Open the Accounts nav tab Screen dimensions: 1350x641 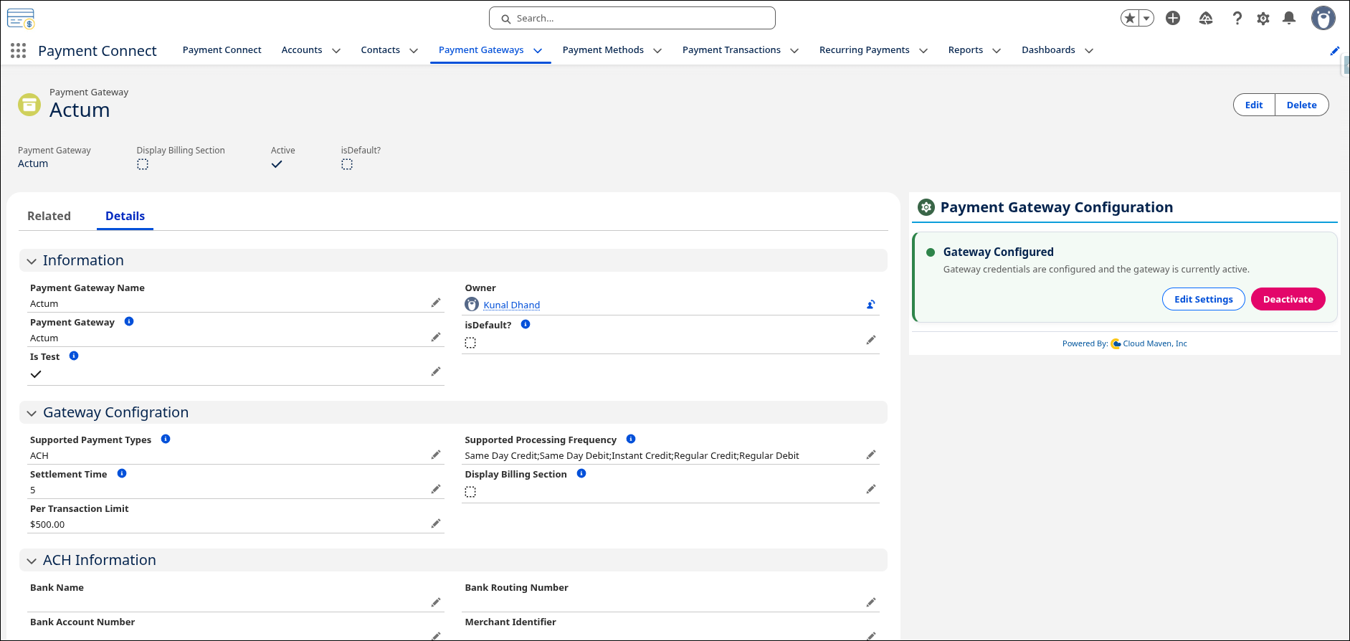(x=302, y=50)
